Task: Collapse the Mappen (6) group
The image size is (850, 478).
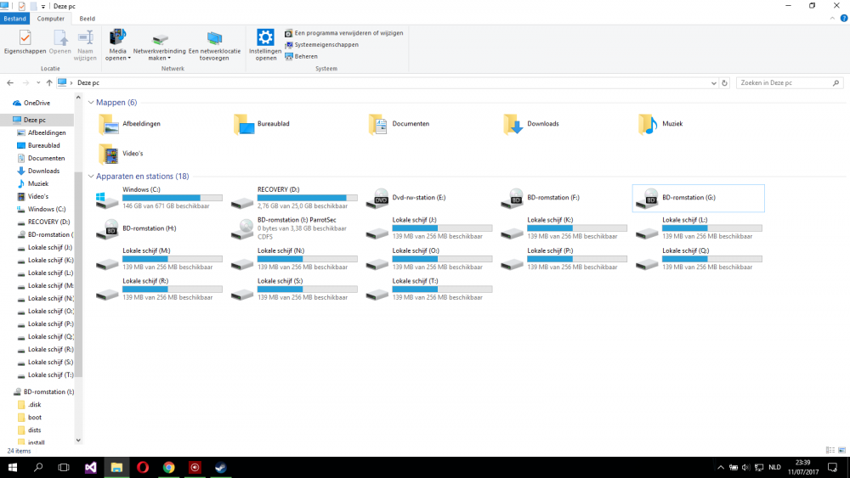Action: tap(91, 103)
